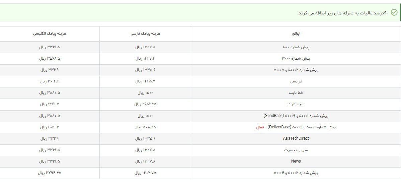Click the پیش شماره 50002 و 50004 cell

click(296, 173)
